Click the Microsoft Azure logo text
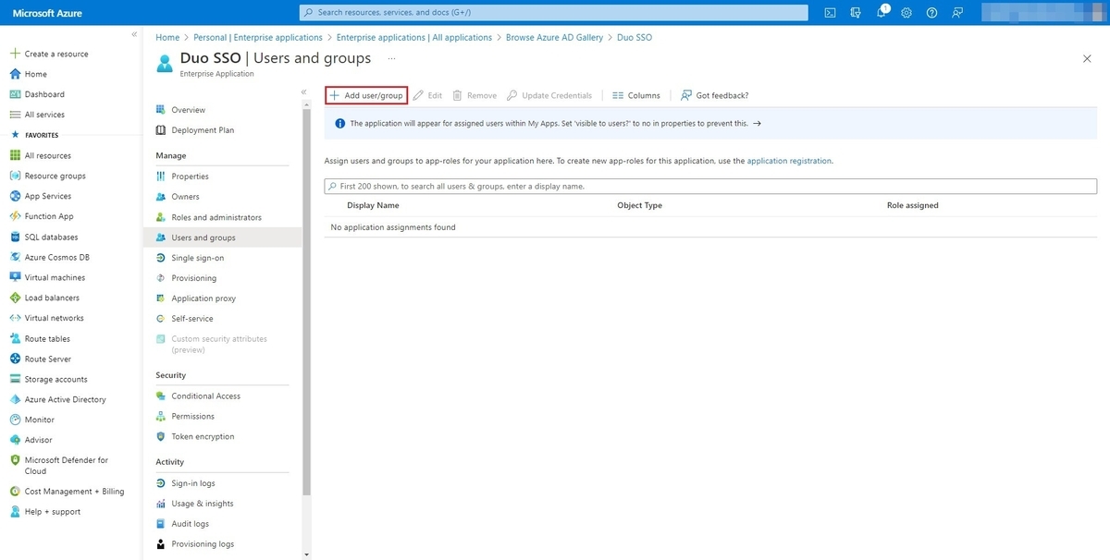Image resolution: width=1110 pixels, height=560 pixels. (x=47, y=12)
